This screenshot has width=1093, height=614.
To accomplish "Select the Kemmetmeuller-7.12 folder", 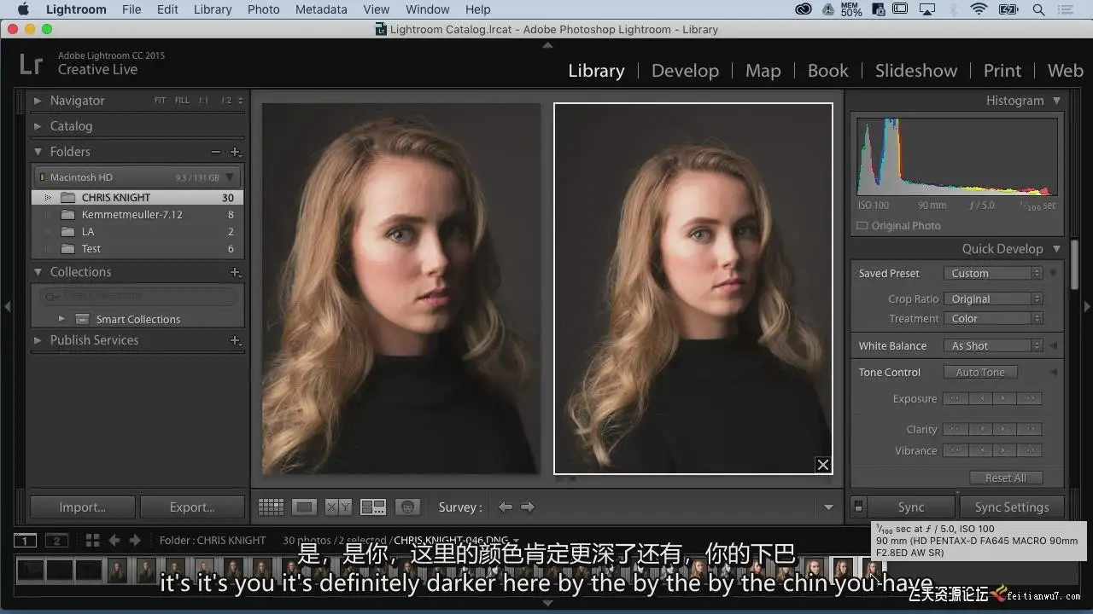I will 137,215.
